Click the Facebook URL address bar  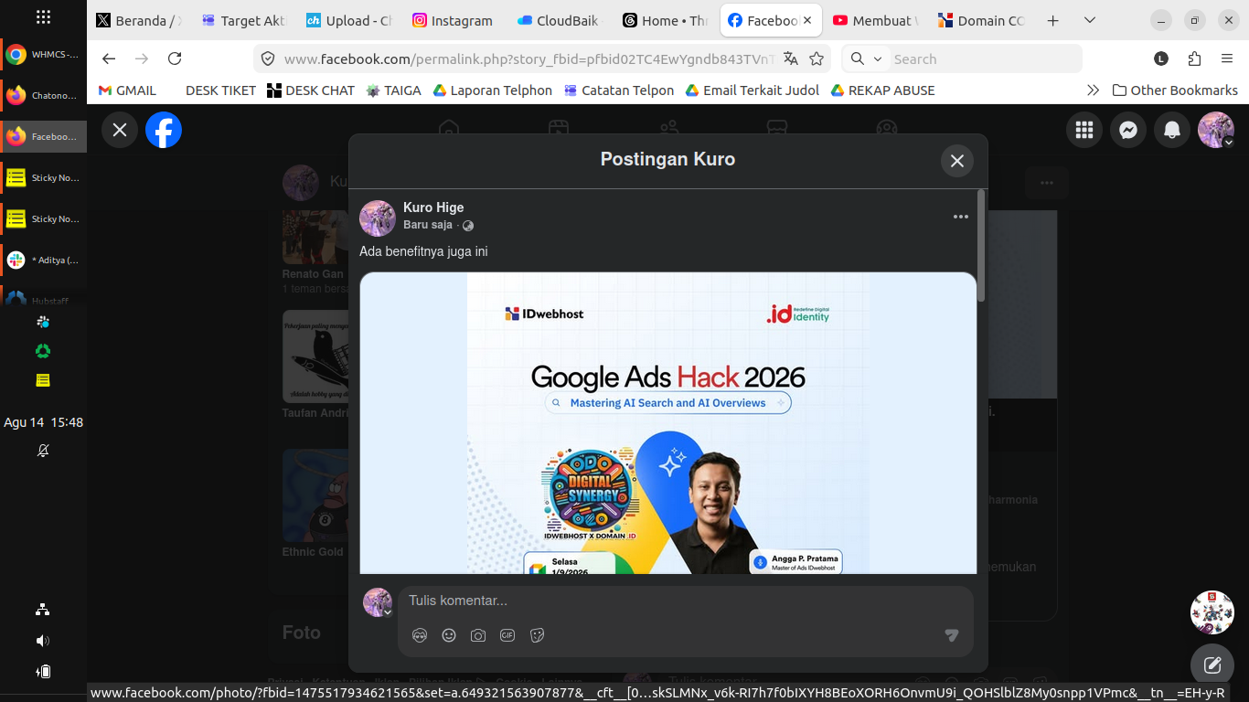528,58
